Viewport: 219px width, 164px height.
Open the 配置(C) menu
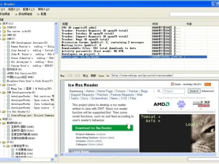pyautogui.click(x=28, y=9)
